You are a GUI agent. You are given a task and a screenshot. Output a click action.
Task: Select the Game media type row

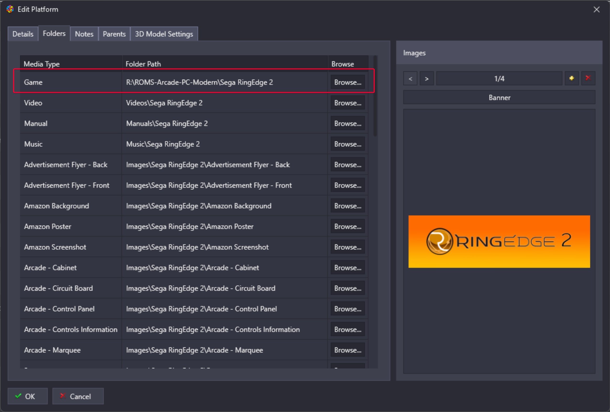194,82
